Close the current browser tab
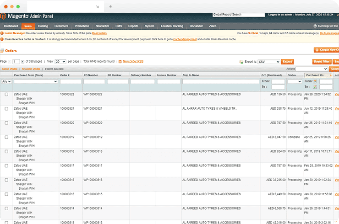Viewport: 339px width, 224px height. coord(98,7)
